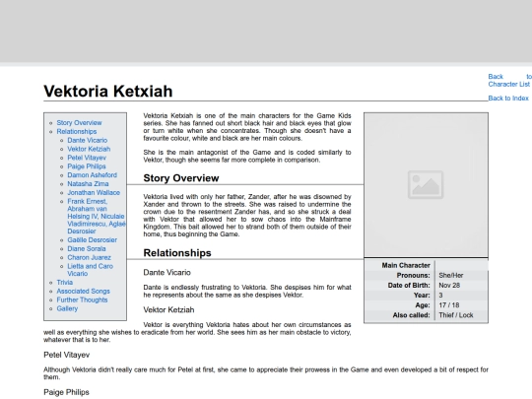Click the Also called: infobox label
Screen dimensions: 532x399
tap(411, 315)
